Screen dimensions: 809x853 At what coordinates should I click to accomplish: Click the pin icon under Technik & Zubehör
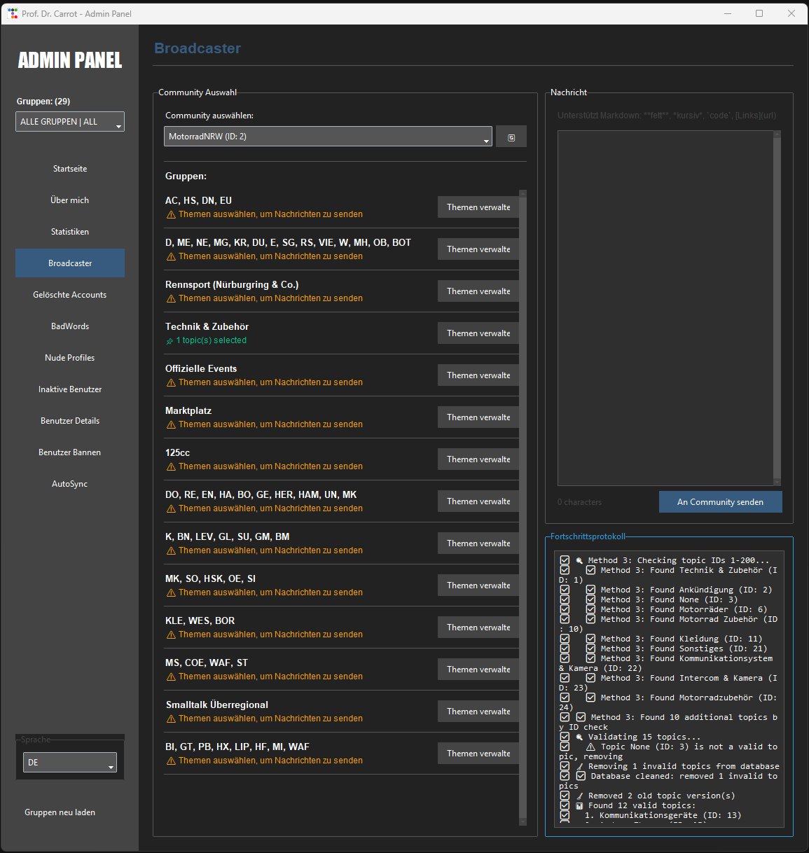pos(170,341)
